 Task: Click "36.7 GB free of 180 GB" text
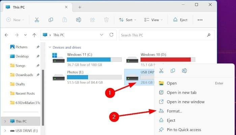tap(84, 65)
